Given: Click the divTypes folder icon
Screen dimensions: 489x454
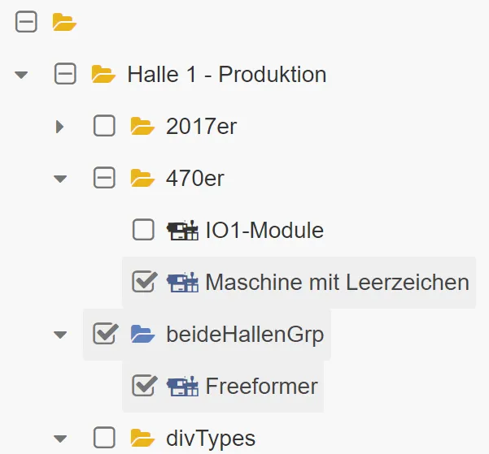Looking at the screenshot, I should (x=142, y=439).
